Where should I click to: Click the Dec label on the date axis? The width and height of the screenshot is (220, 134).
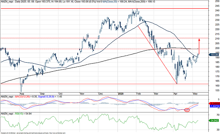pyautogui.click(x=101, y=94)
